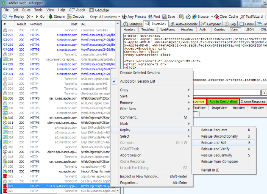Open the Remove X dropdown arrow
267x194 pixels.
32,17
